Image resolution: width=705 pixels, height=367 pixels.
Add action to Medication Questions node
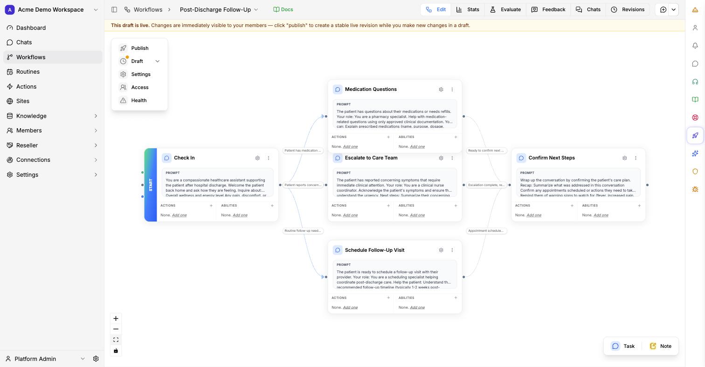(388, 137)
